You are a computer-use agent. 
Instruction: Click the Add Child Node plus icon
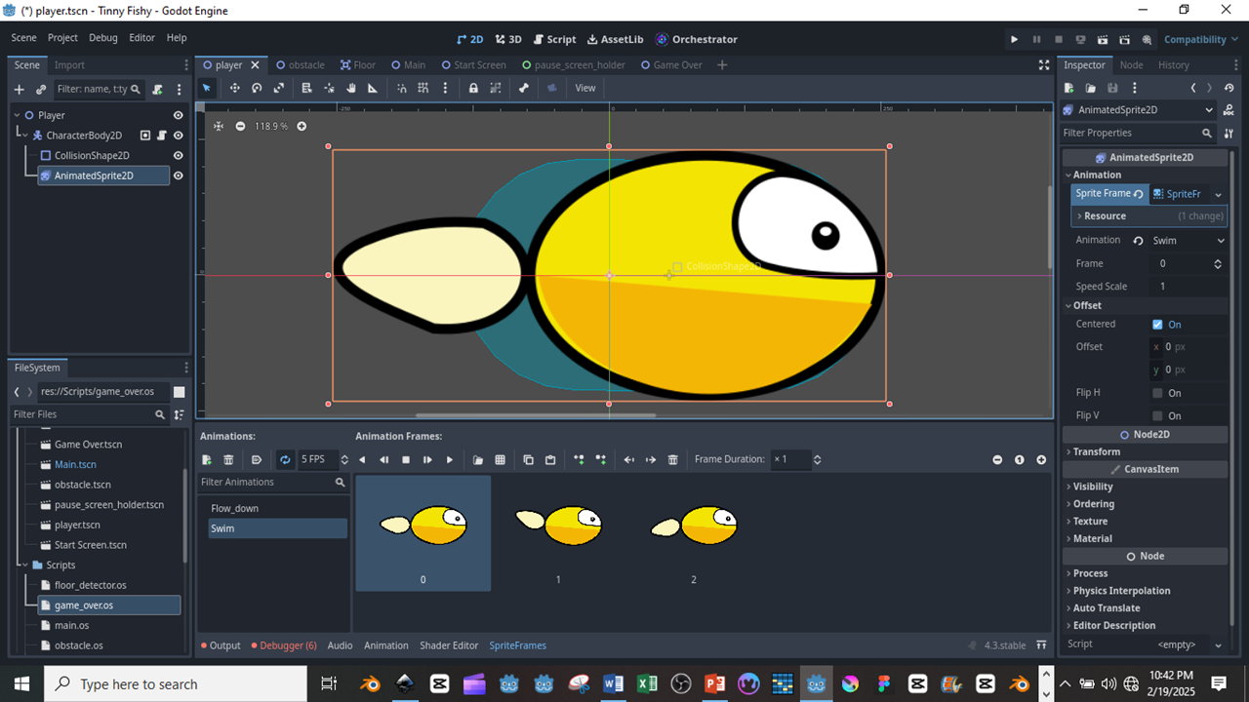coord(19,89)
